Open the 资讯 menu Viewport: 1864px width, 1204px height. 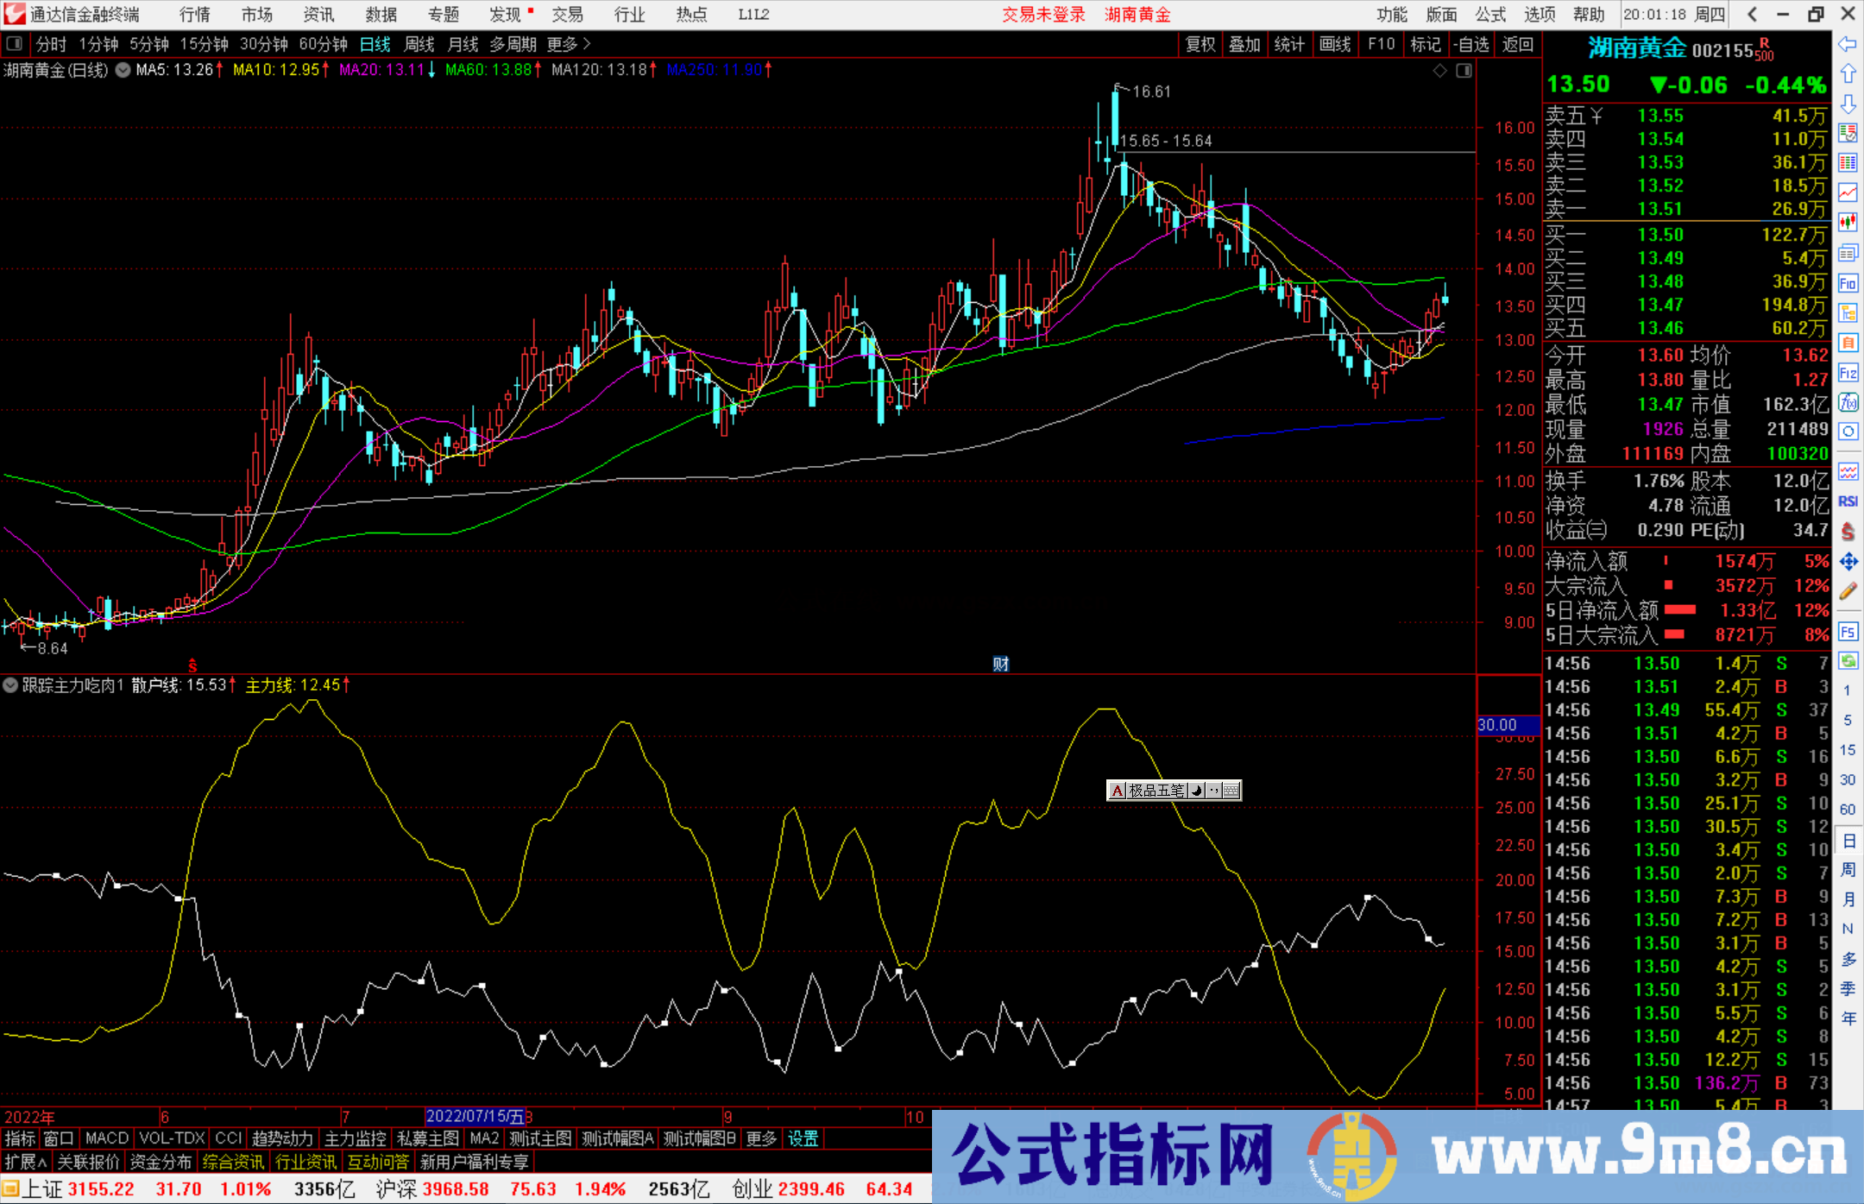tap(318, 14)
